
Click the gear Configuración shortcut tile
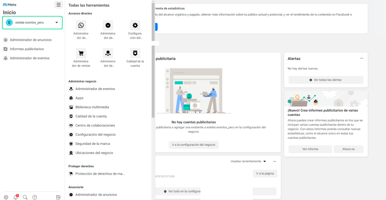pyautogui.click(x=135, y=26)
